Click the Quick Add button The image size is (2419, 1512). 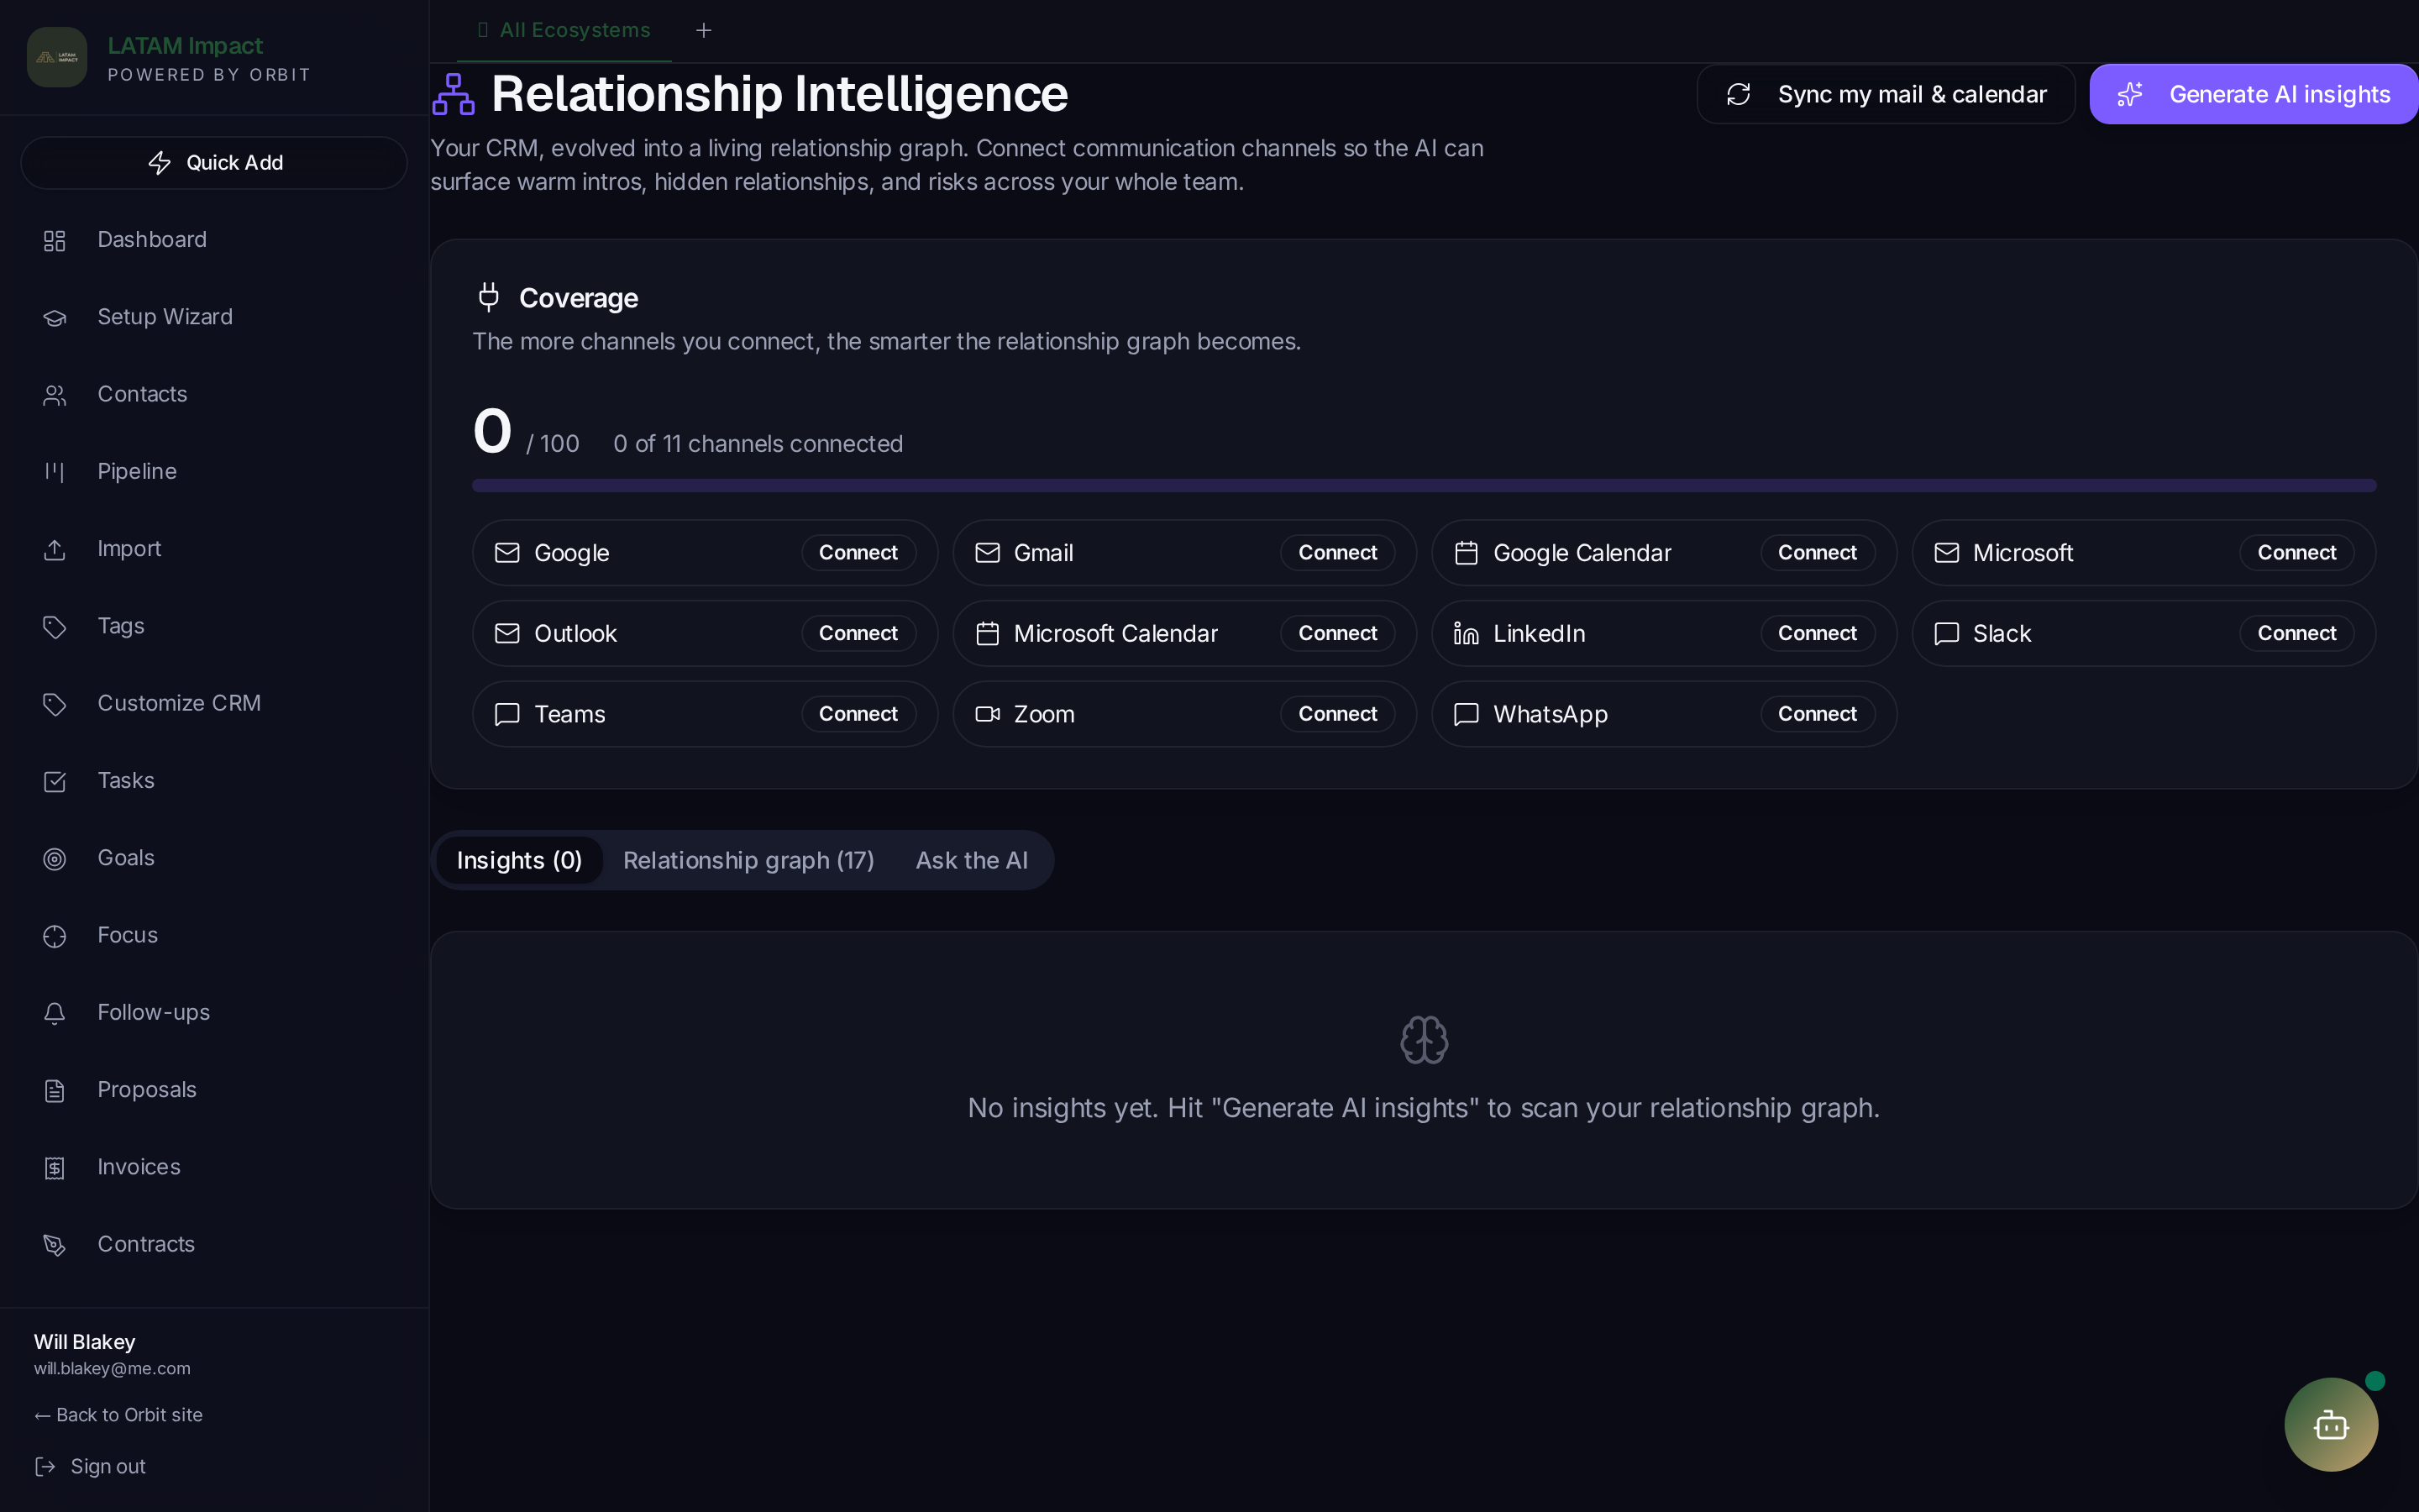[x=214, y=163]
